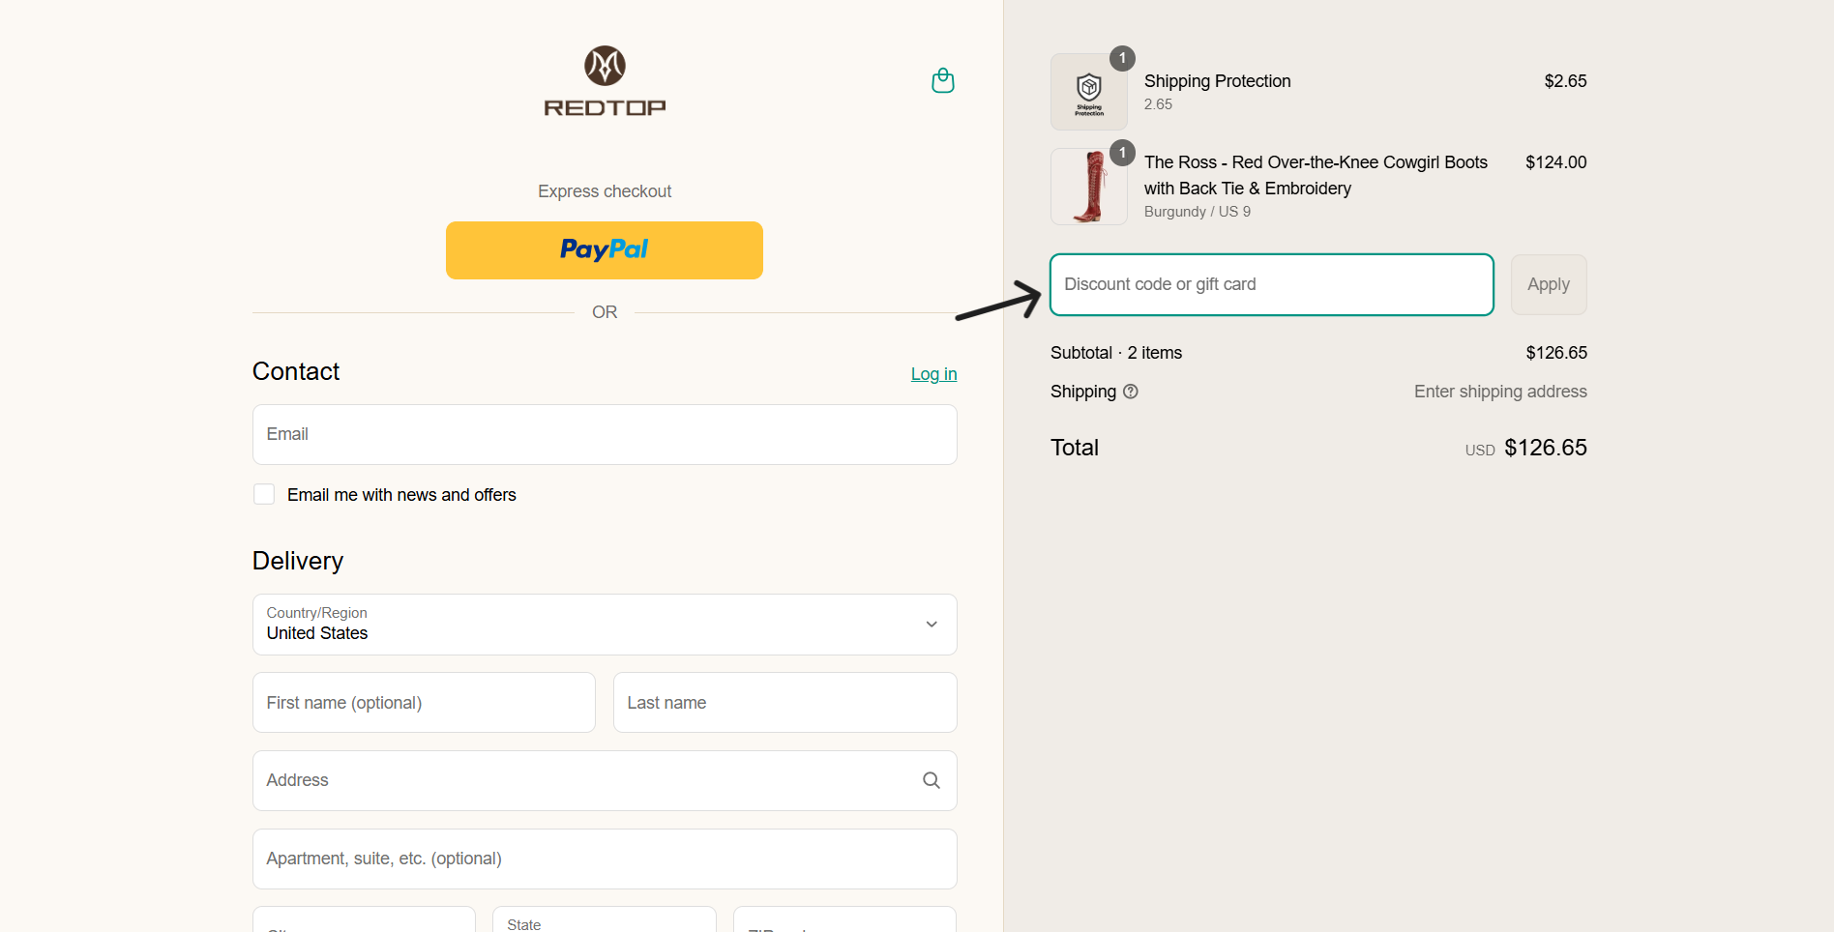Click the Last name field
1834x932 pixels.
(784, 703)
